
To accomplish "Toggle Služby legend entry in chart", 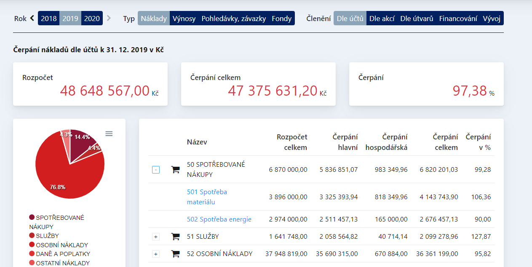I will (x=47, y=236).
